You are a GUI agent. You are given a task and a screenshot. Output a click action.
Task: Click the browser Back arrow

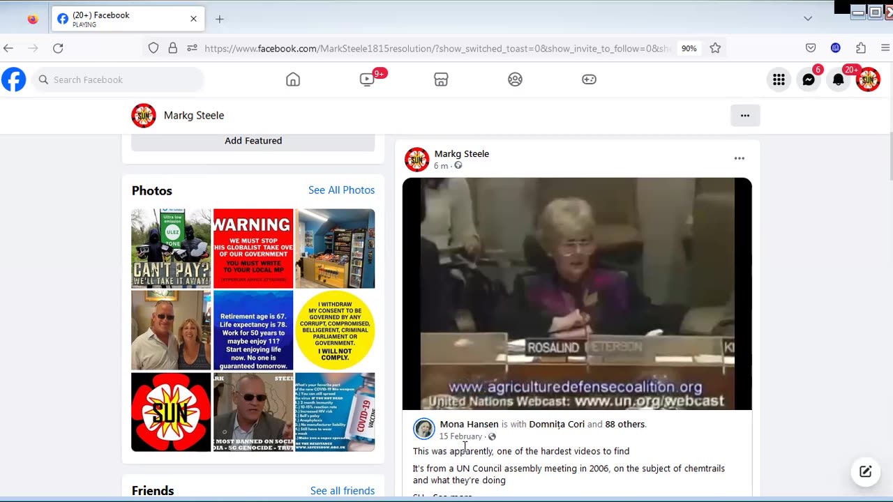pyautogui.click(x=8, y=48)
